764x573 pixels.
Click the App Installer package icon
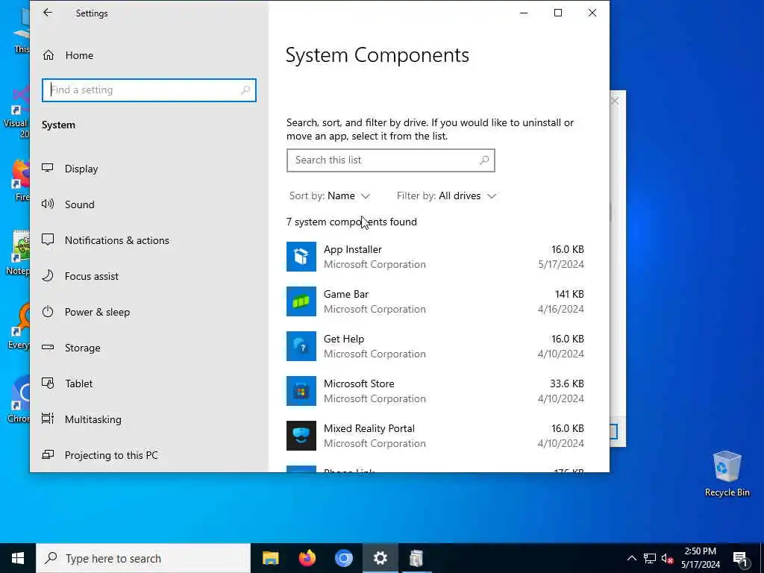(x=301, y=257)
